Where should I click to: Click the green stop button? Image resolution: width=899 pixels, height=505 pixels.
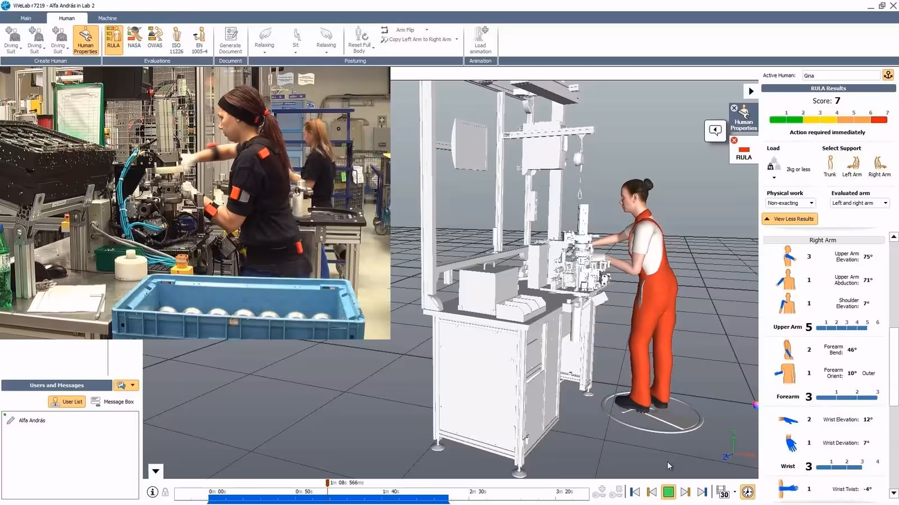coord(669,492)
